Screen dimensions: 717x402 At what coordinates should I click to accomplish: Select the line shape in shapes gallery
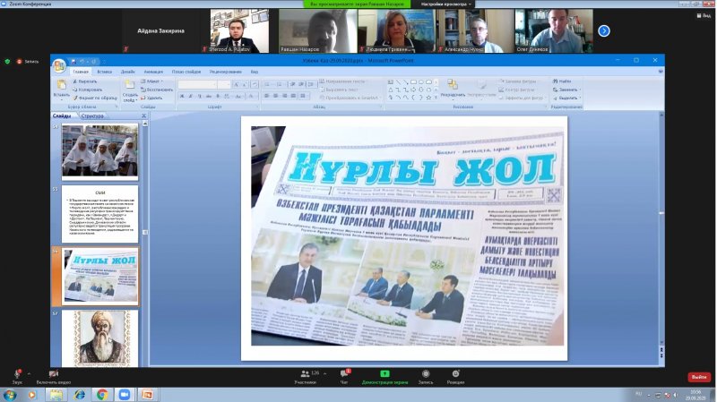pyautogui.click(x=398, y=81)
